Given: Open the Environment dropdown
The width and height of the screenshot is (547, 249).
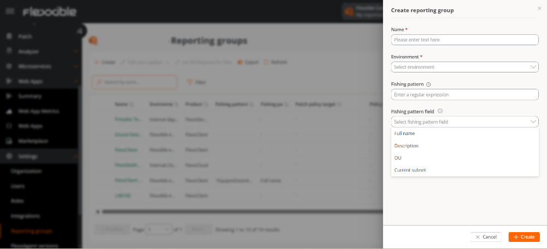Looking at the screenshot, I should (464, 67).
